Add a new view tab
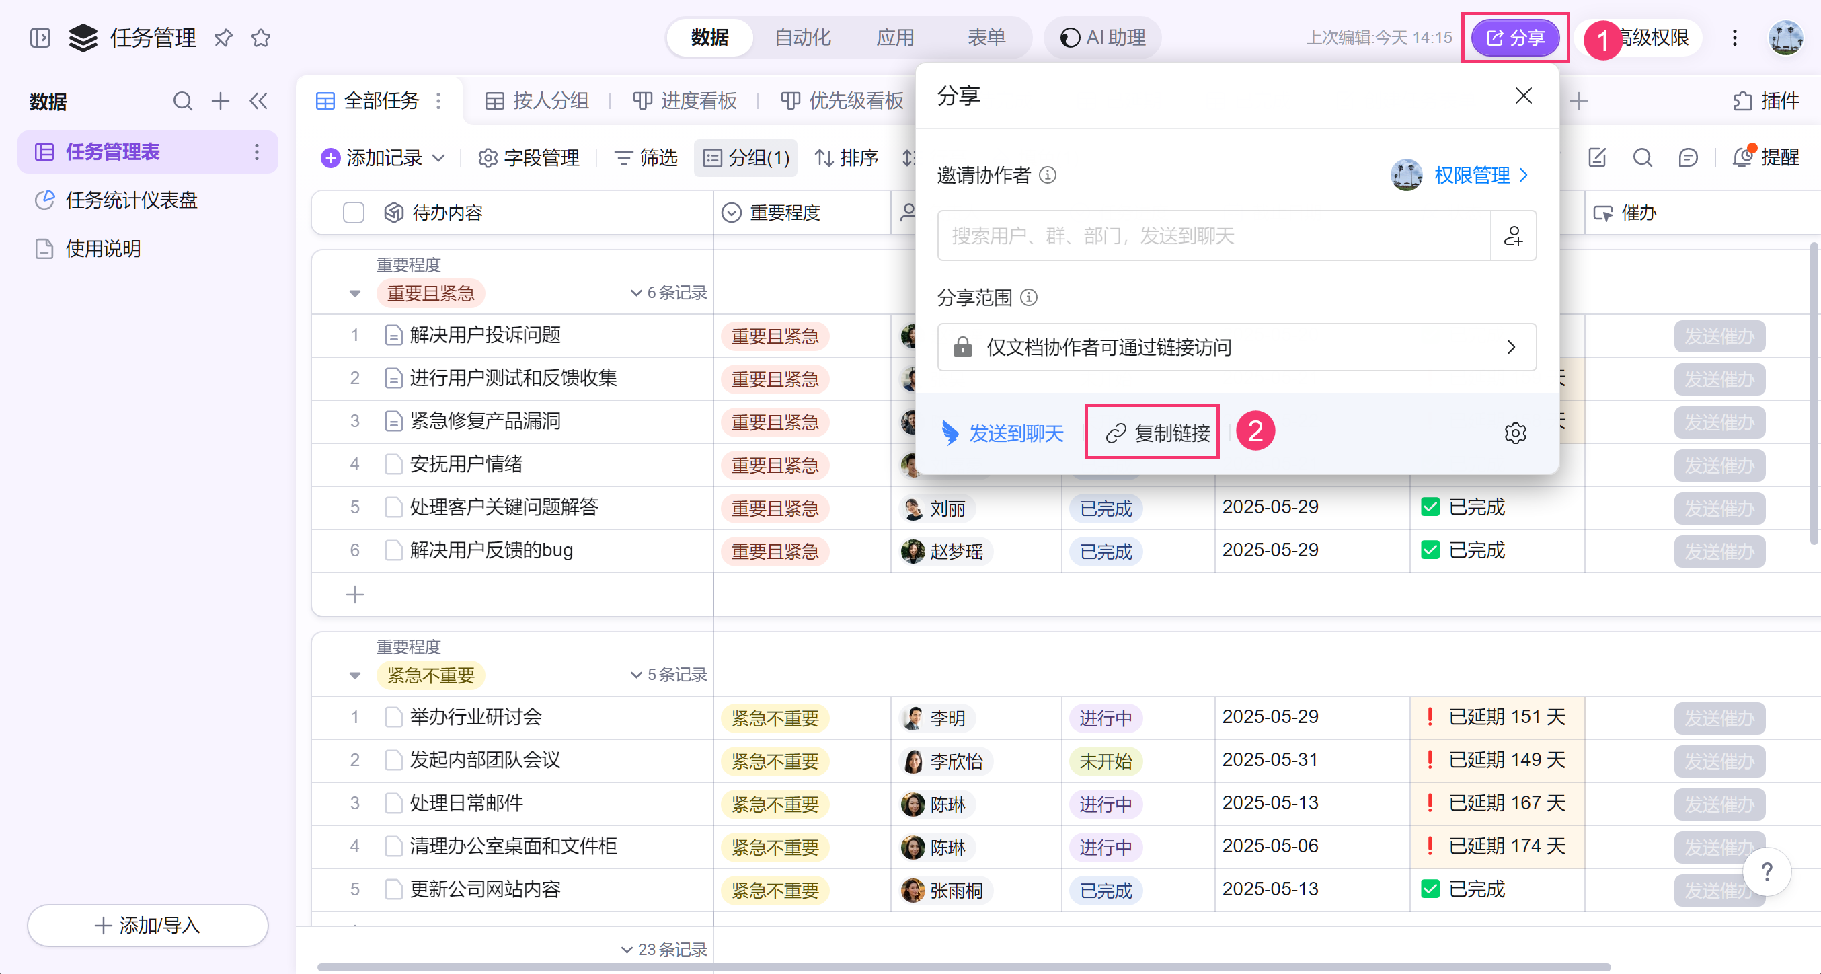The width and height of the screenshot is (1821, 974). click(x=1578, y=101)
